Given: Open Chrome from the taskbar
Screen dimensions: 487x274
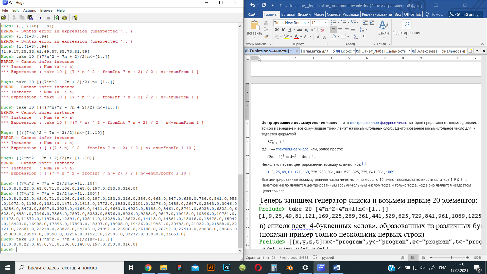Looking at the screenshot, I should click(148, 268).
